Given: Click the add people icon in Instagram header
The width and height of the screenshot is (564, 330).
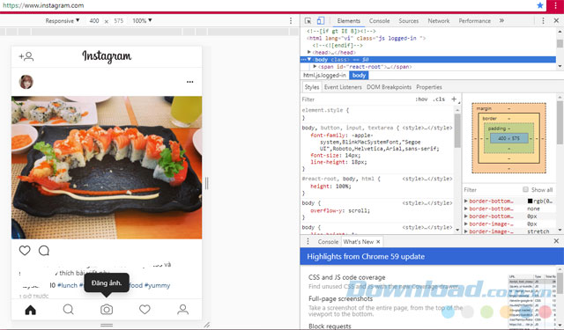Looking at the screenshot, I should pos(26,56).
